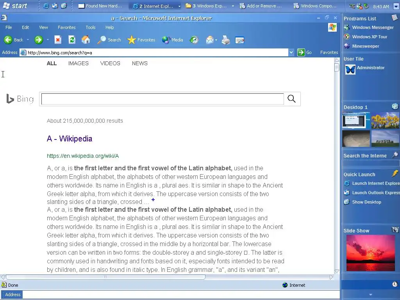Click the Programs List header icon

(x=395, y=18)
